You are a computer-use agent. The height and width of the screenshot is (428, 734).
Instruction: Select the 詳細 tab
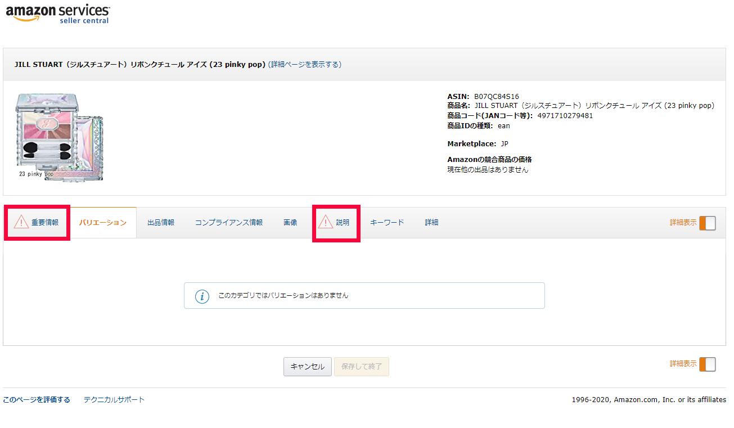tap(431, 223)
